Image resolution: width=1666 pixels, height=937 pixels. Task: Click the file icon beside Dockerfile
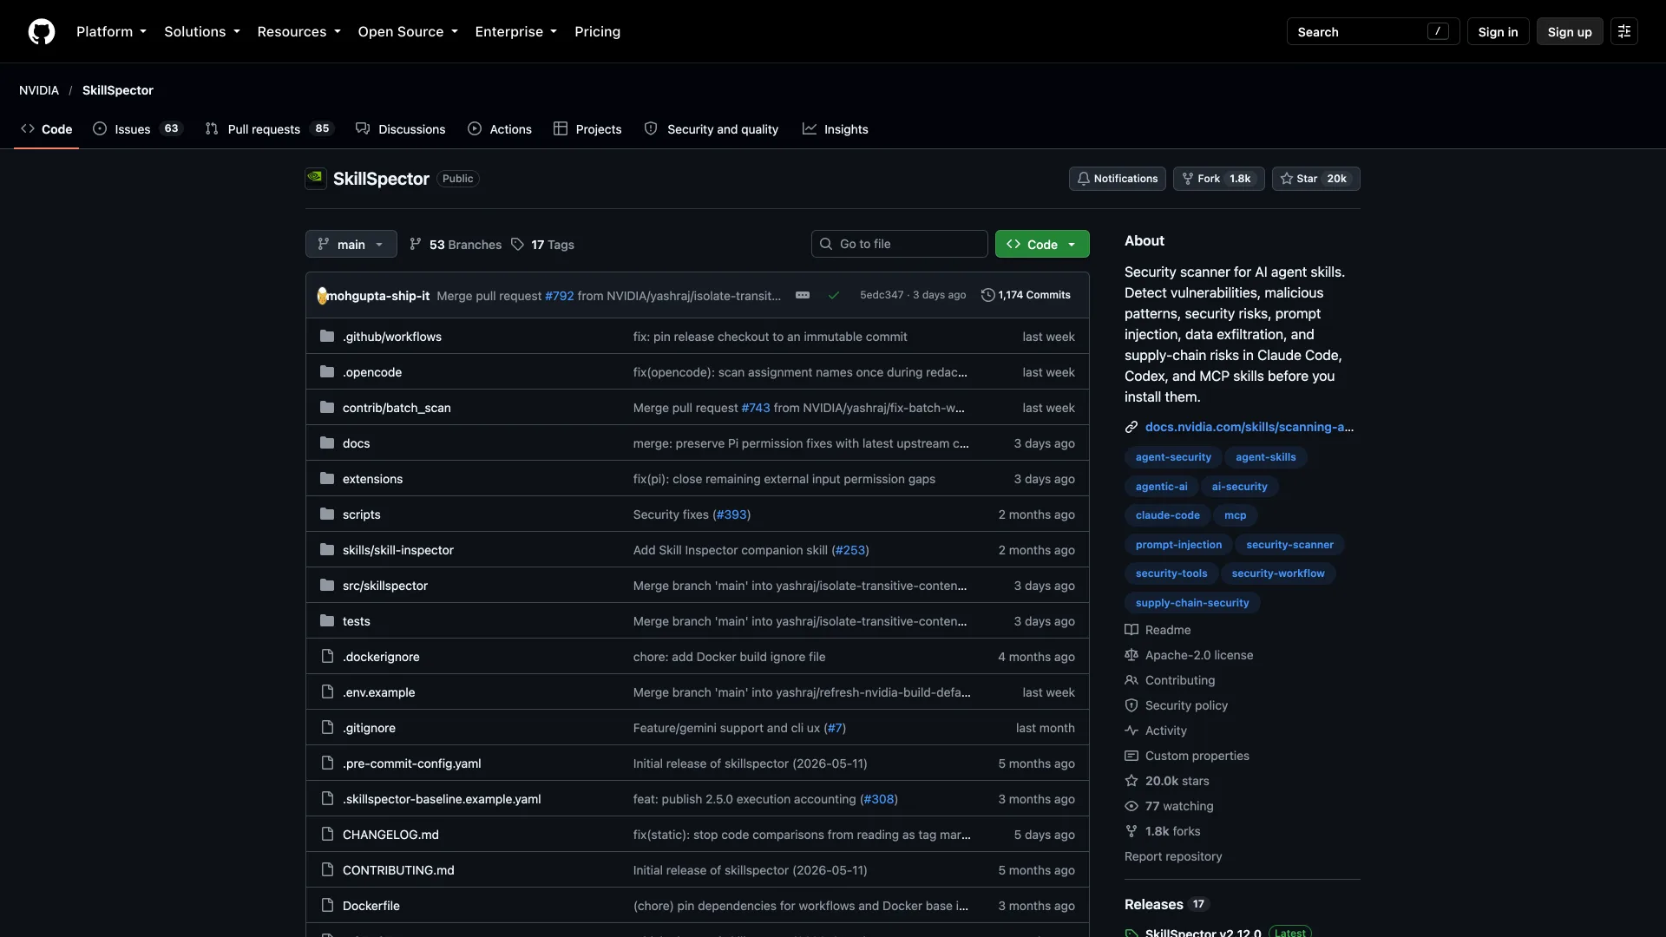327,906
